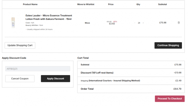Click the quantity field showing 29
Image resolution: width=188 pixels, height=107 pixels.
(x=139, y=23)
